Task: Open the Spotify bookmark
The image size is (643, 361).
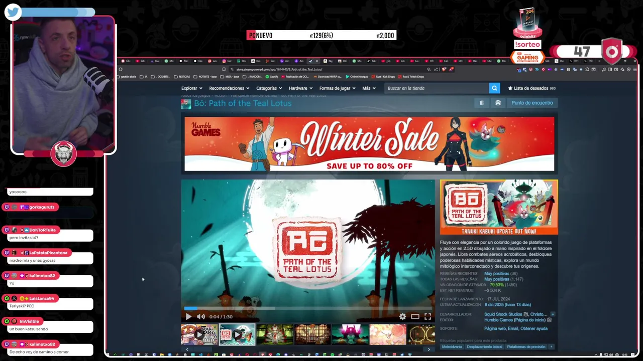Action: coord(271,77)
